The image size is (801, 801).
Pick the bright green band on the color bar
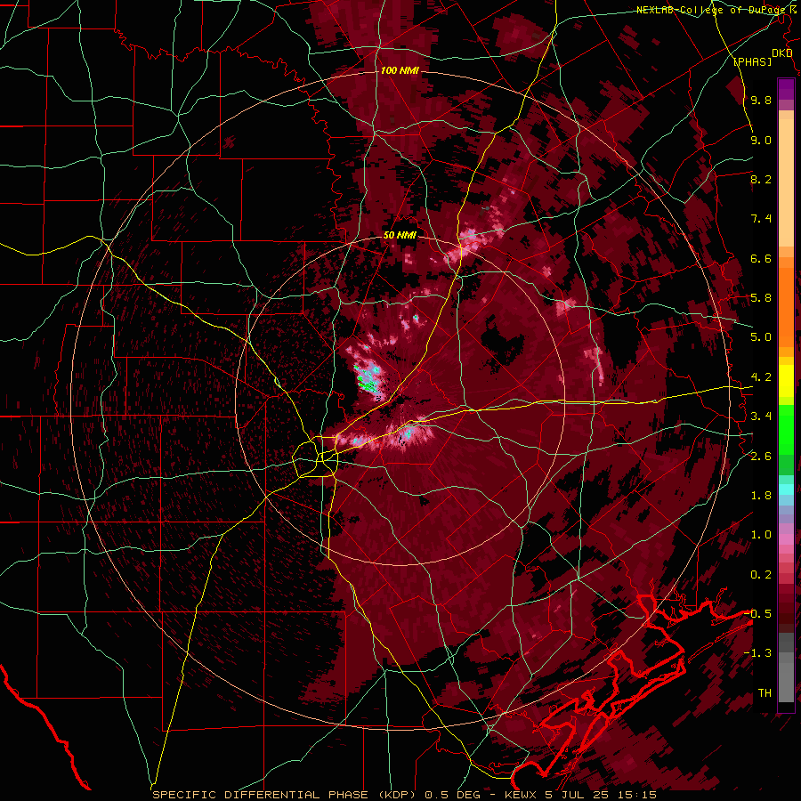click(x=786, y=429)
